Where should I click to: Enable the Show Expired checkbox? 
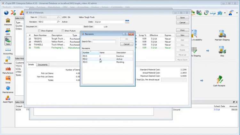tap(39, 31)
